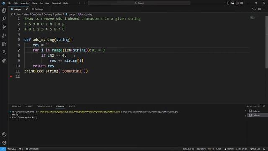Split the editor to the right
This screenshot has width=268, height=151.
pos(260,9)
